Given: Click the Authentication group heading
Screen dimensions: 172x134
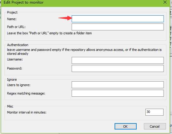Looking at the screenshot, I should [18, 45].
